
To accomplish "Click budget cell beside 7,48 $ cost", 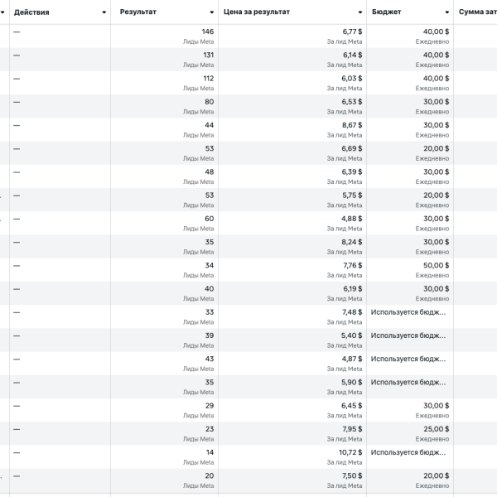I will (409, 312).
